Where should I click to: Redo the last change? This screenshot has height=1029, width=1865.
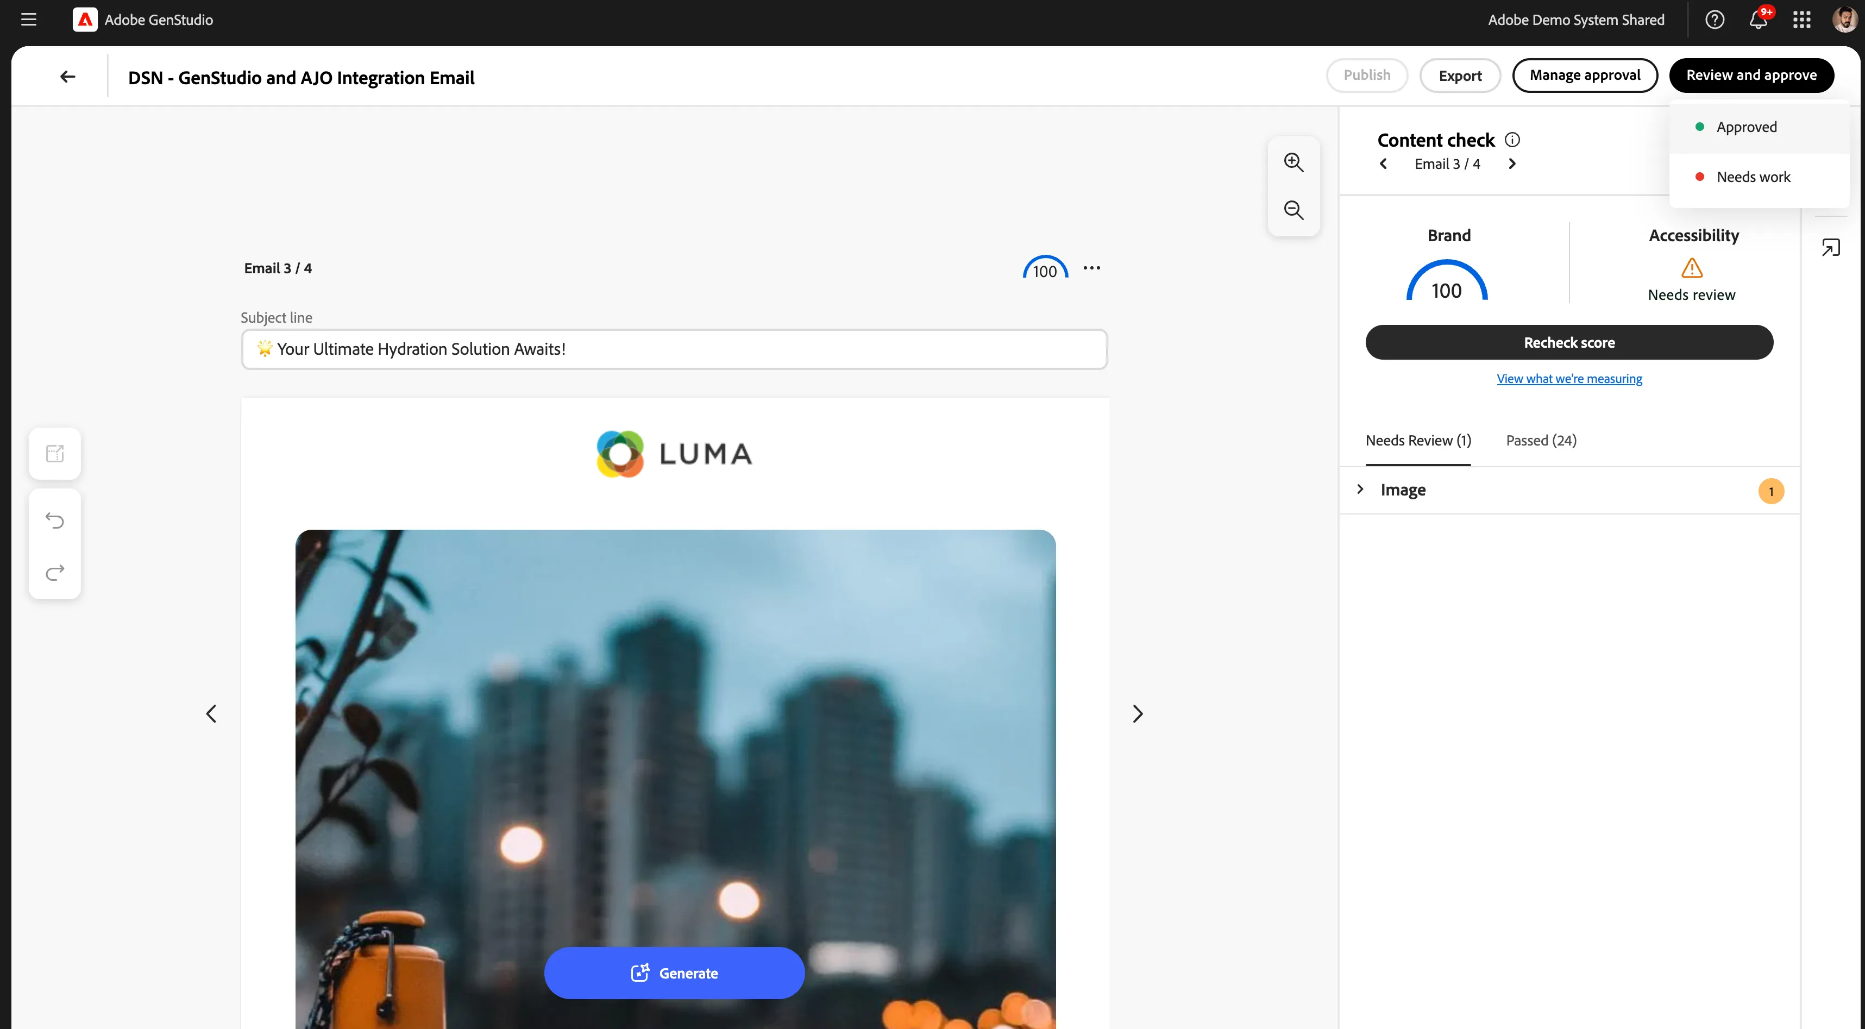pos(55,572)
